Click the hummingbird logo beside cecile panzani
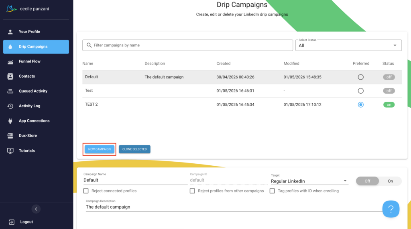Viewport: 411px width, 229px height. pos(11,9)
